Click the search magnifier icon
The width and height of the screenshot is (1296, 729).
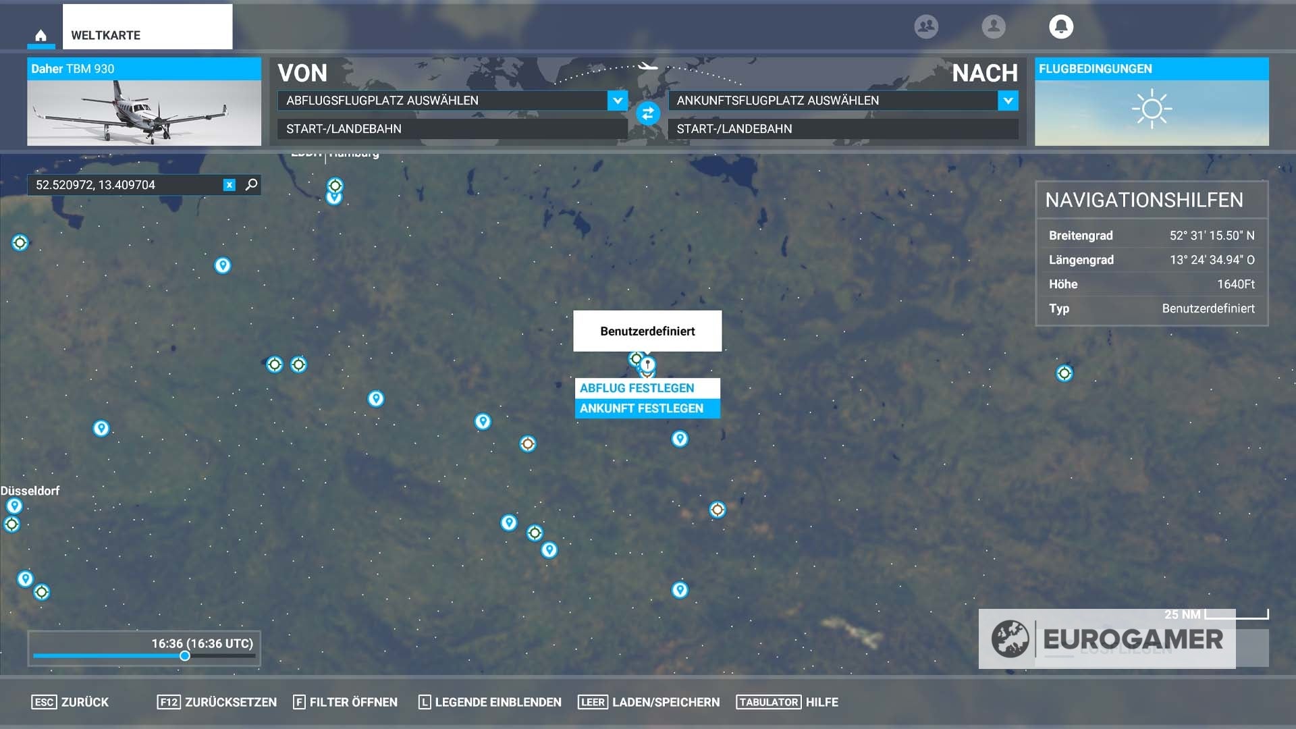251,184
